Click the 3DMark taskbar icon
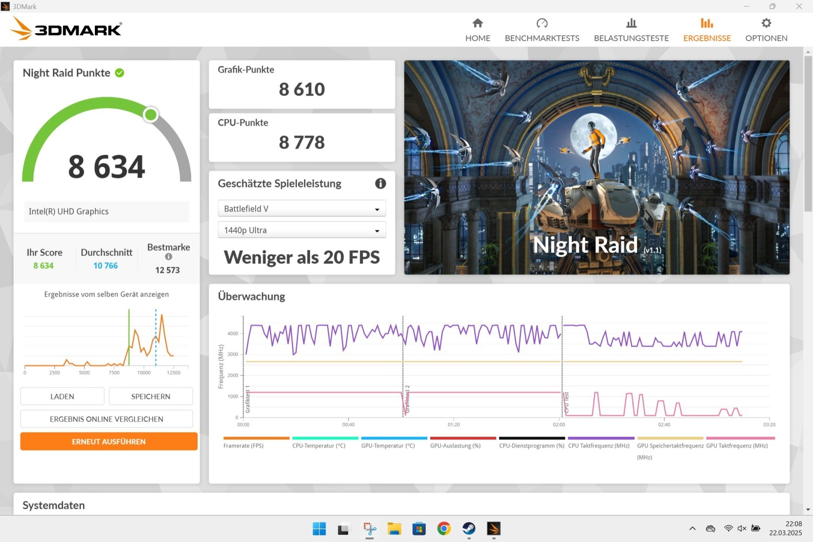813x542 pixels. click(494, 528)
